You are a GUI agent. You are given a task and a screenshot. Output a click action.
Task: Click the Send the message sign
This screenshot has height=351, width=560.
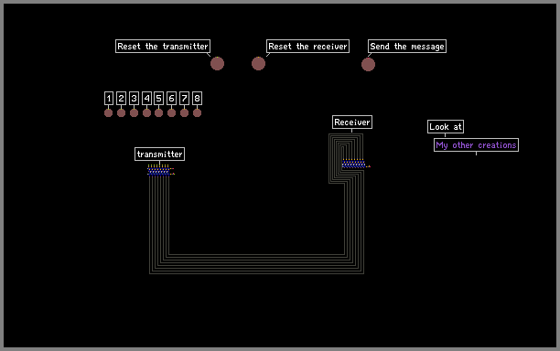tap(407, 46)
